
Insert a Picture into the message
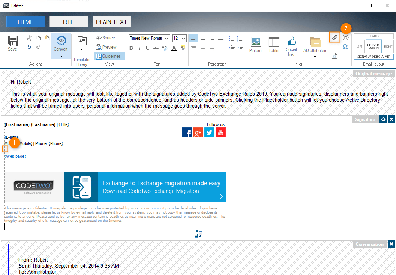pyautogui.click(x=255, y=43)
